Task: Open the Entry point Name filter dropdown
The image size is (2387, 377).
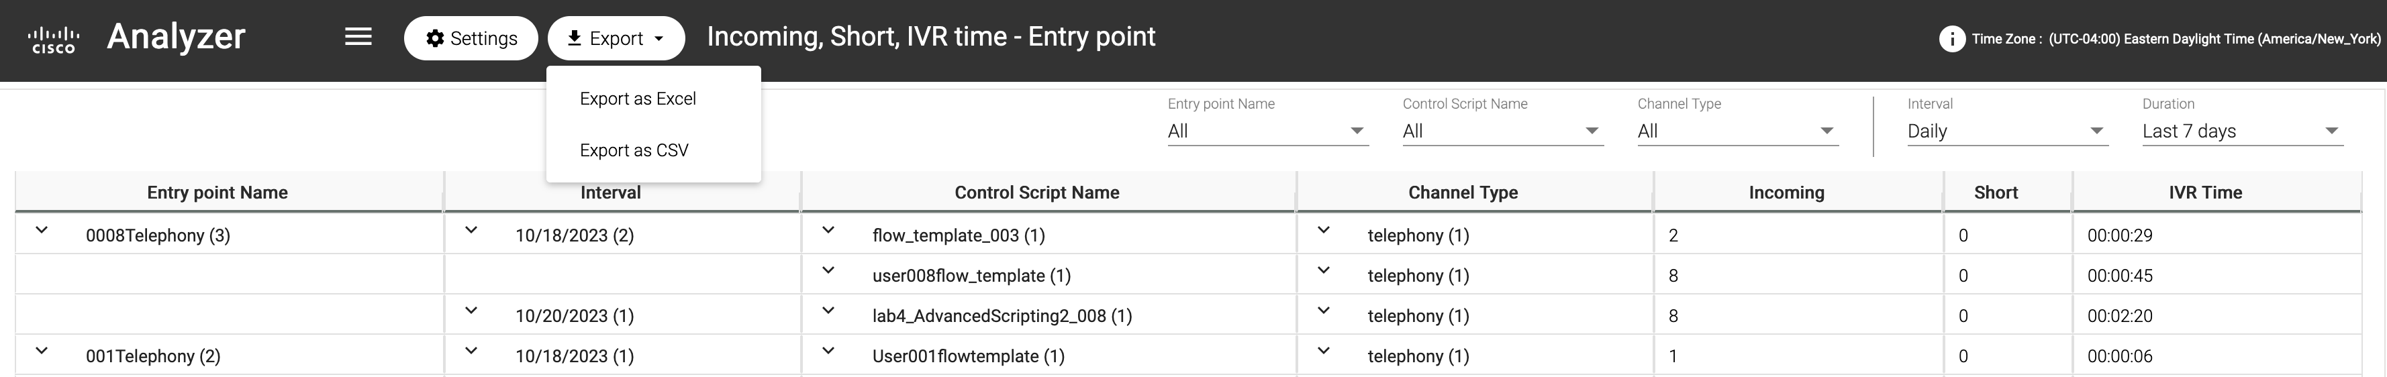Action: point(1267,131)
